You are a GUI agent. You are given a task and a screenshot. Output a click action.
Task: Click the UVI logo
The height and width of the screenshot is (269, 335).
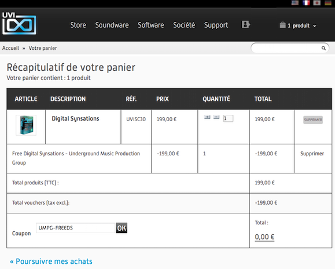[x=19, y=23]
